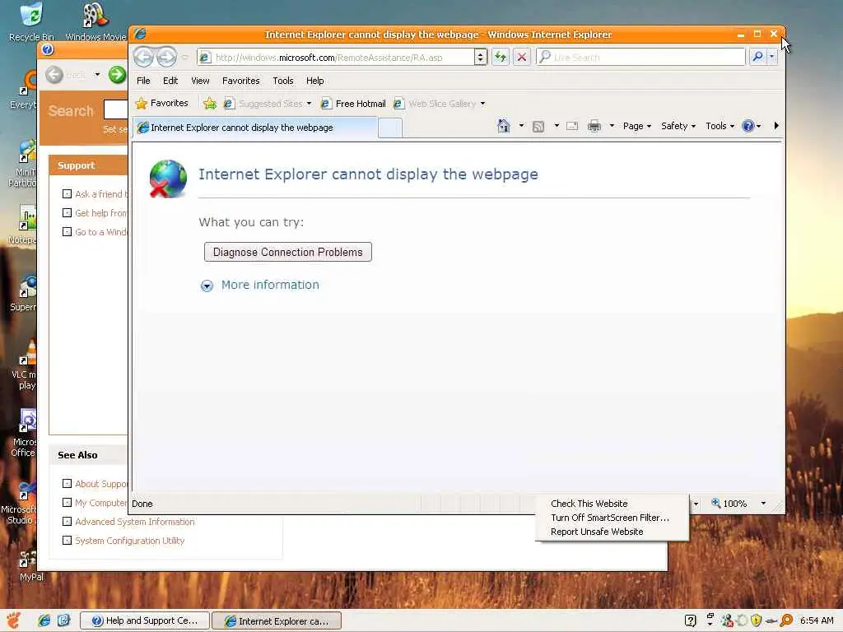
Task: Click the blue Help question icon
Action: click(748, 126)
